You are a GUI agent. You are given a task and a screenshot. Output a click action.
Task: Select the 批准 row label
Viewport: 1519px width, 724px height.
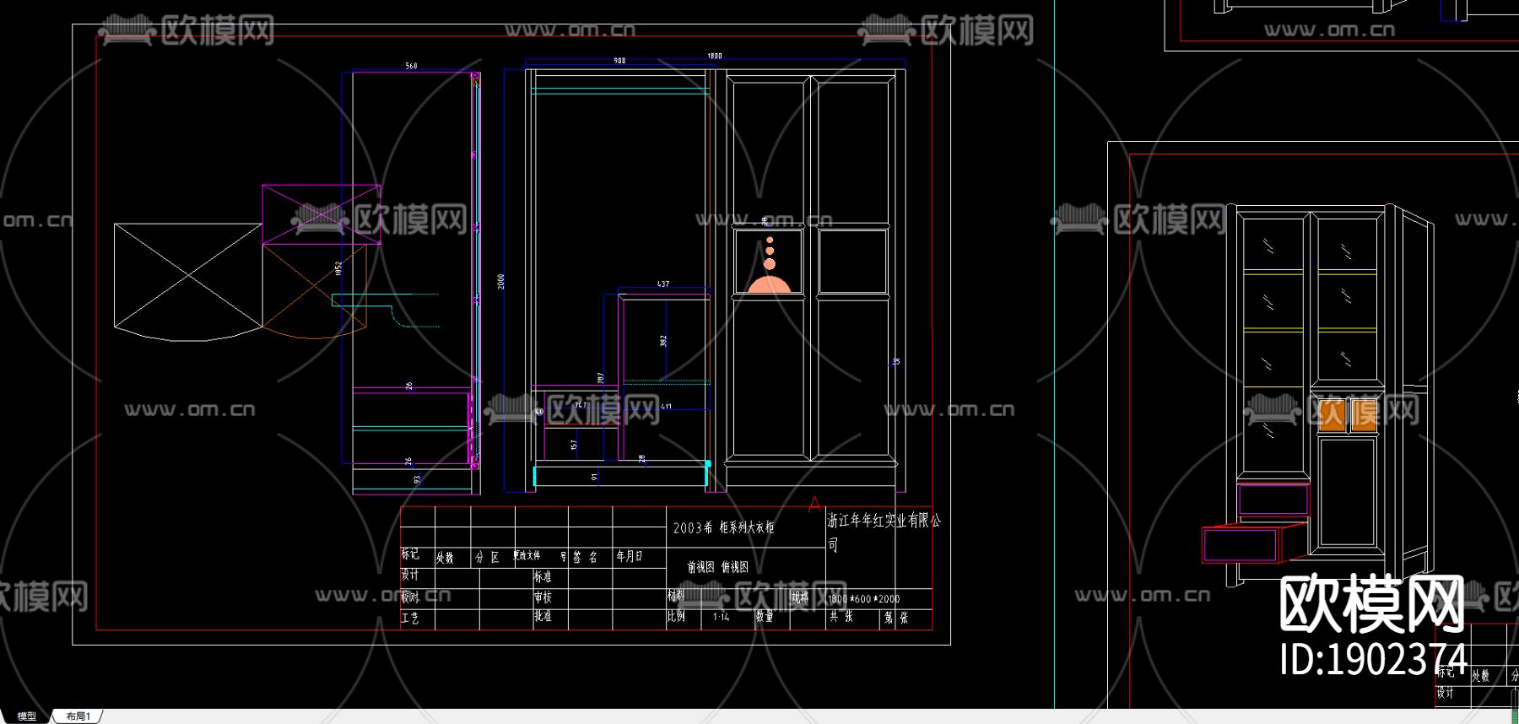click(x=543, y=617)
